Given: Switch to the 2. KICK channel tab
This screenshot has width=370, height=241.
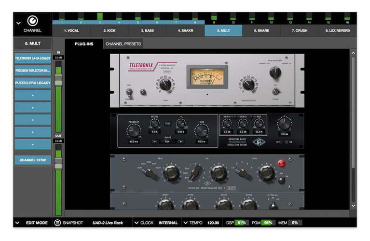Looking at the screenshot, I should coord(110,30).
